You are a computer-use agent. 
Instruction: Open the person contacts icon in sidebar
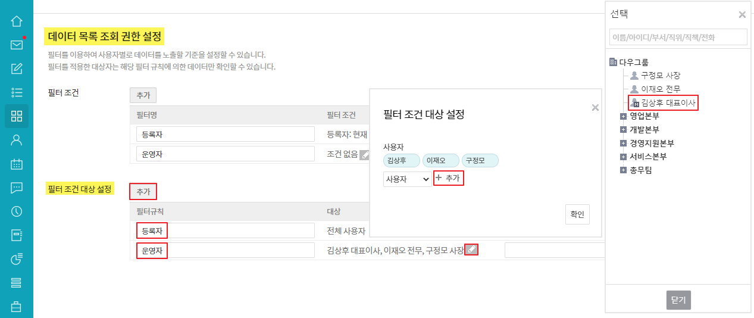17,140
